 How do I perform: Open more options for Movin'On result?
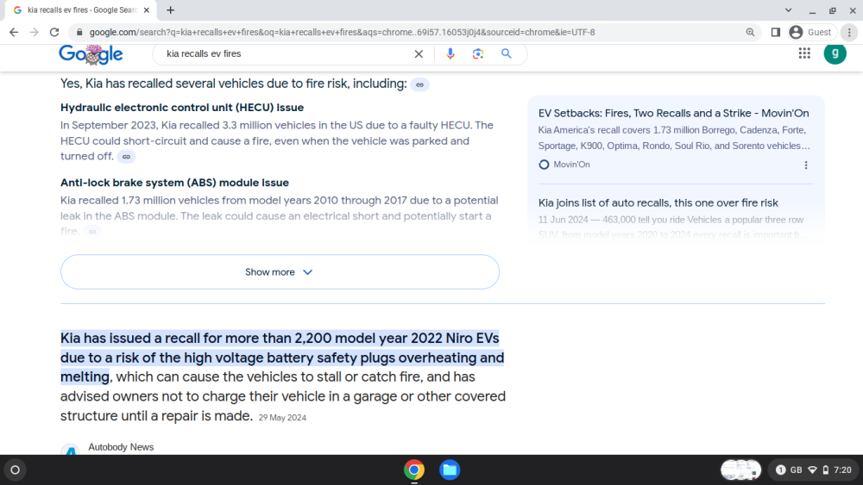click(x=806, y=165)
